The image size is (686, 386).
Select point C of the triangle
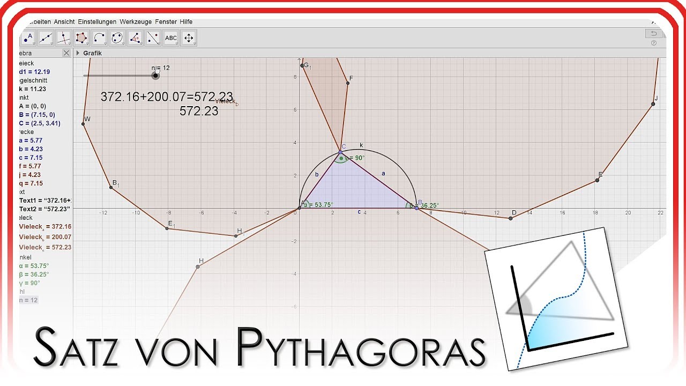(x=340, y=152)
